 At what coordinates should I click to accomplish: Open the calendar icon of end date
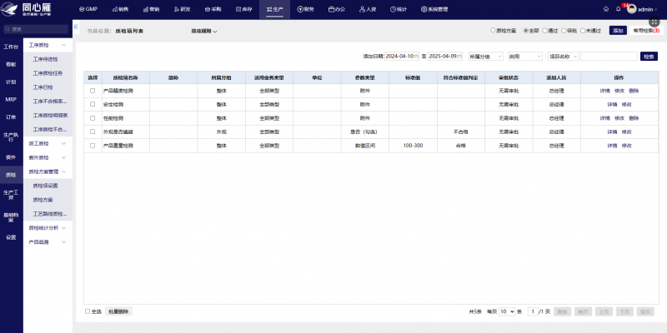(459, 56)
